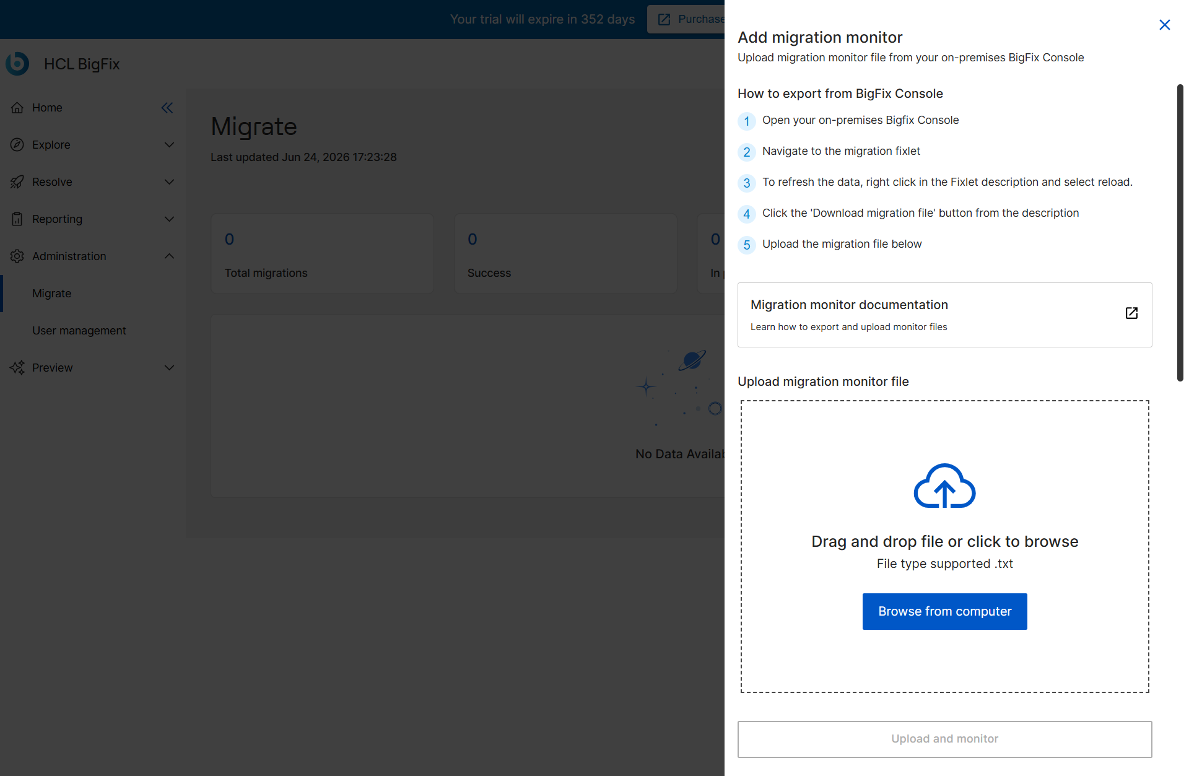Click step 3 text about reloading Fixlet description
The height and width of the screenshot is (776, 1189).
click(947, 182)
